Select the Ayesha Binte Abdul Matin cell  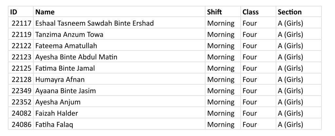119,57
